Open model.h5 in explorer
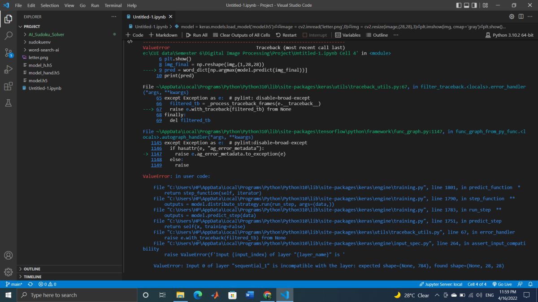This screenshot has height=302, width=538. (69, 81)
